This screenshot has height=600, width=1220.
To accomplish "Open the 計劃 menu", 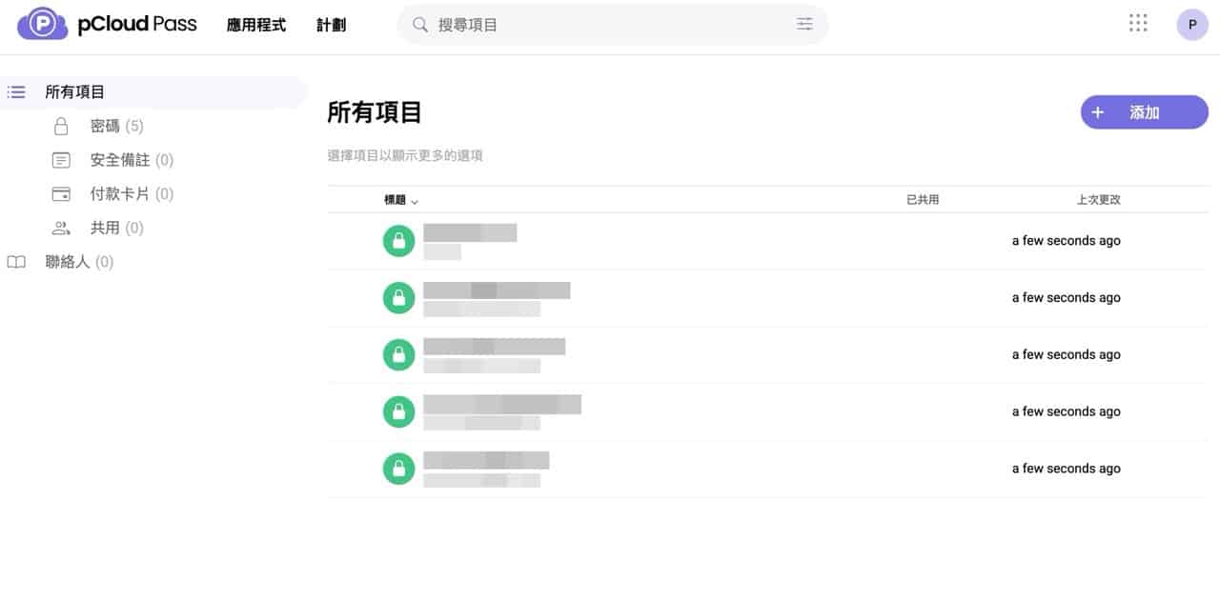I will click(332, 26).
